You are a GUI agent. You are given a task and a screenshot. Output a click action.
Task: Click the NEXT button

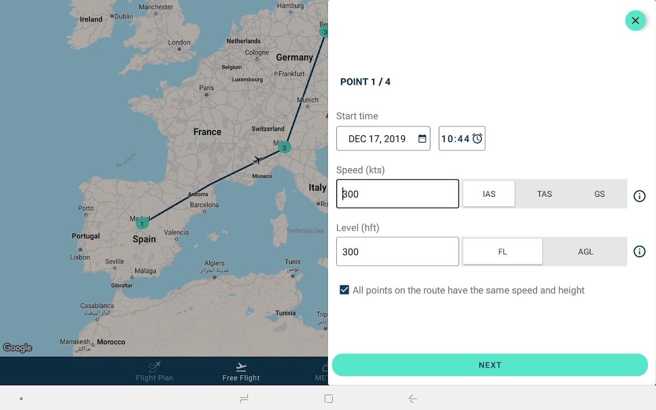point(490,365)
